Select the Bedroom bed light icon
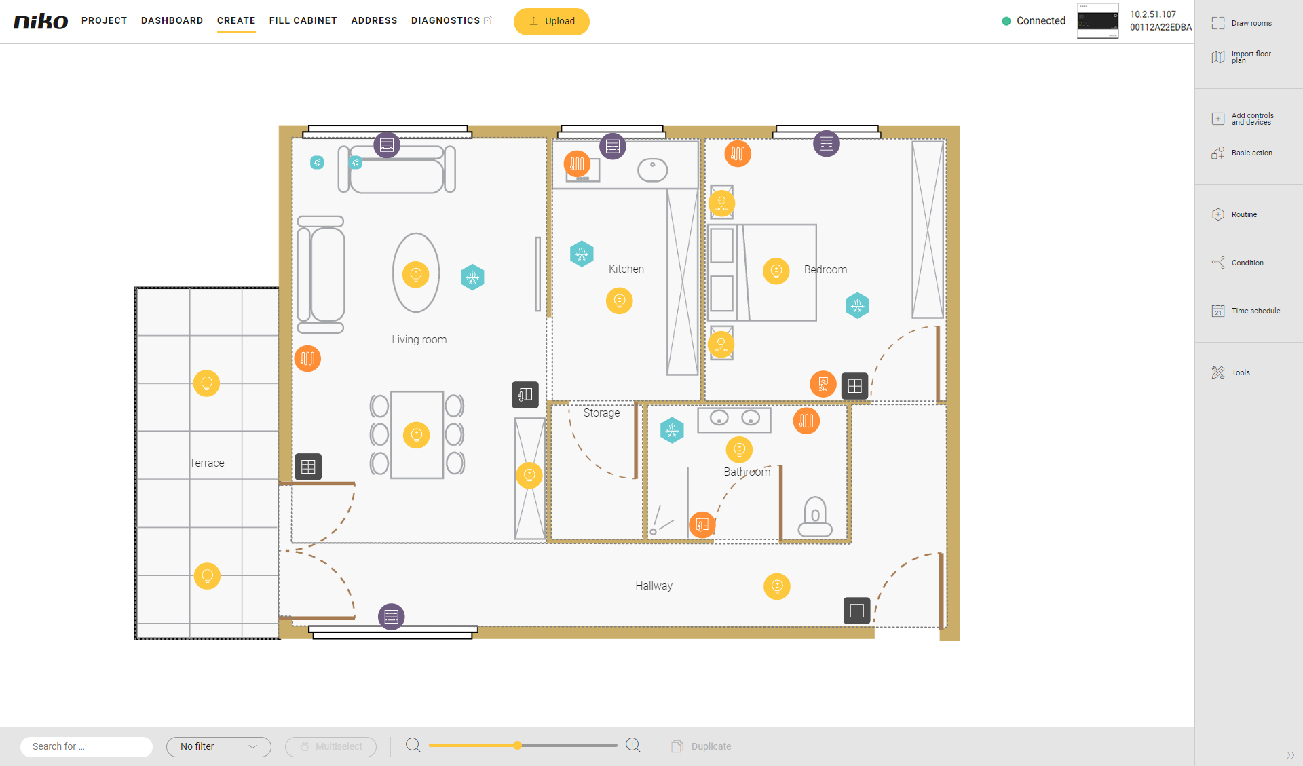This screenshot has height=766, width=1303. pyautogui.click(x=776, y=271)
